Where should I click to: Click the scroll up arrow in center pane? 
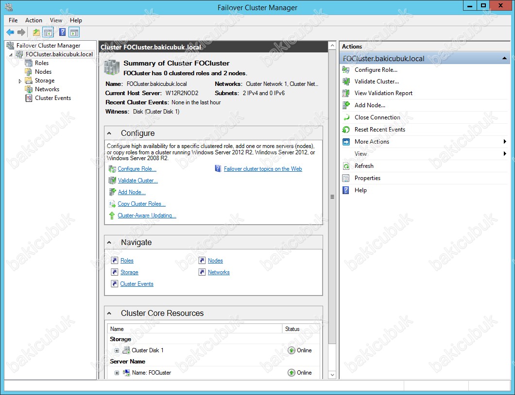[x=332, y=46]
